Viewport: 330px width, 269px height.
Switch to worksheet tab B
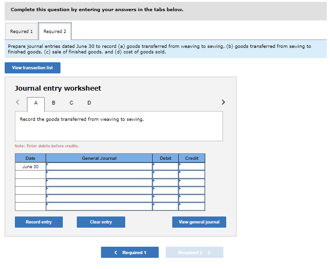[x=54, y=103]
